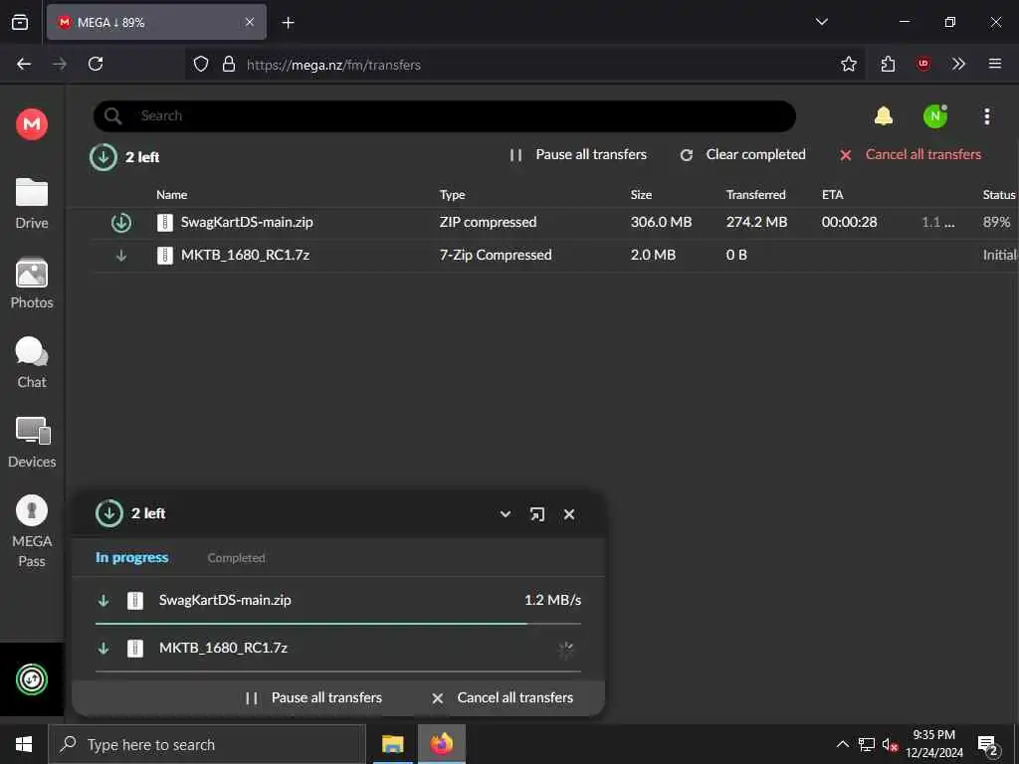The width and height of the screenshot is (1019, 764).
Task: Click the search magnifier icon
Action: click(x=112, y=116)
